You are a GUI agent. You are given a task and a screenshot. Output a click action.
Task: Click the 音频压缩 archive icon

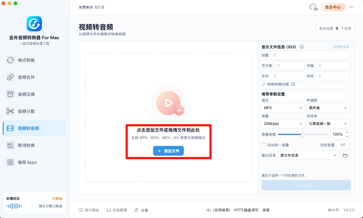pos(10,94)
